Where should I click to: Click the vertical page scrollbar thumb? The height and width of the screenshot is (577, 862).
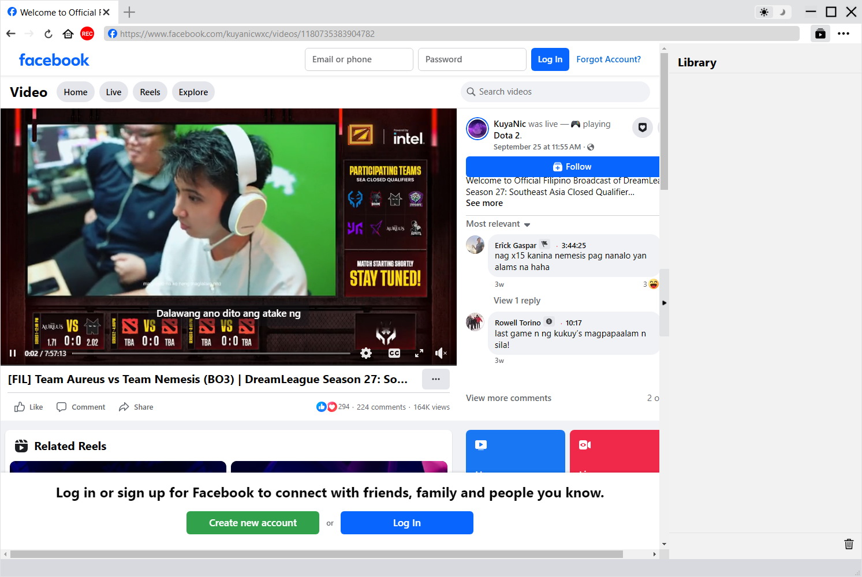tap(664, 121)
